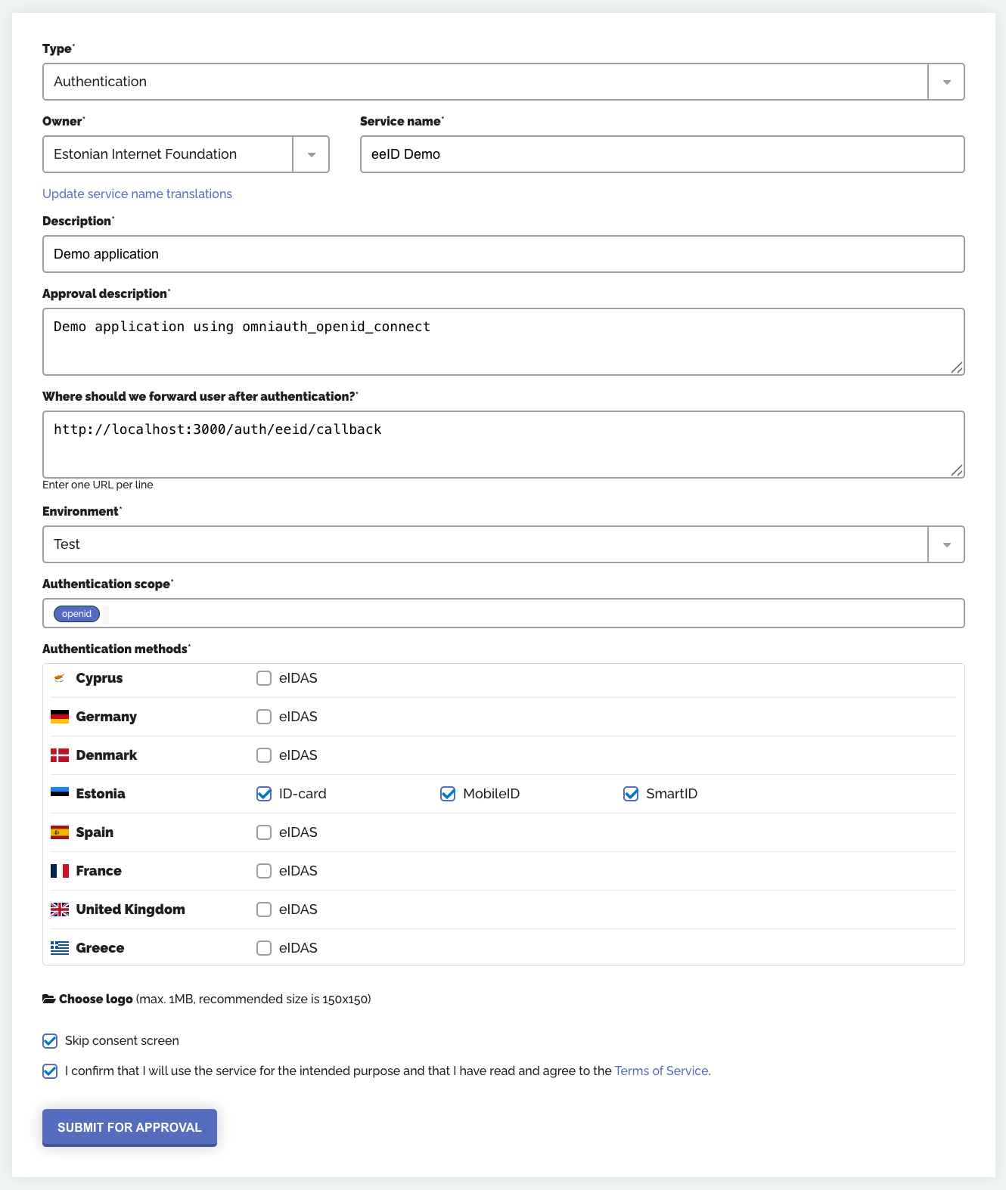Enable eIDAS for France
This screenshot has width=1006, height=1190.
(264, 871)
